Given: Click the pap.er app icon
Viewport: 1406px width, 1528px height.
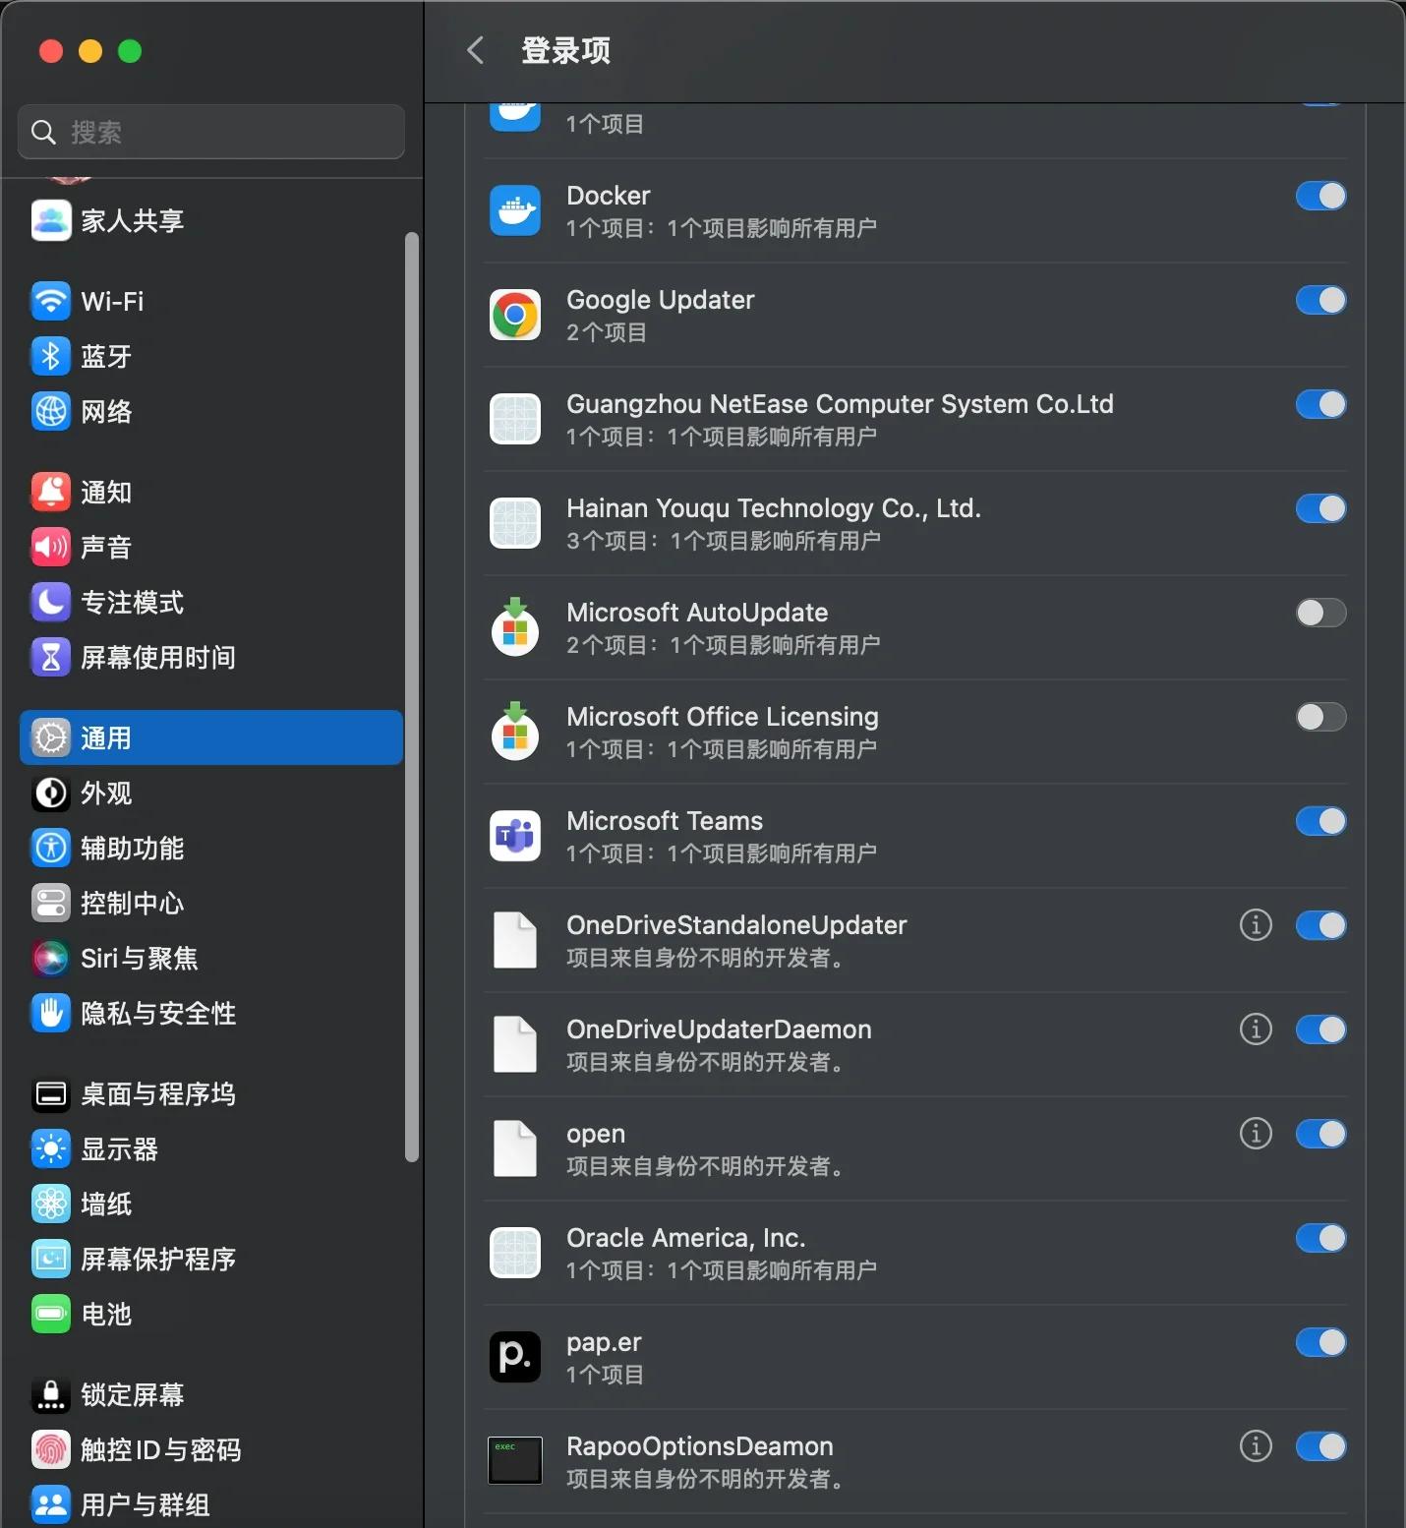Looking at the screenshot, I should tap(515, 1357).
